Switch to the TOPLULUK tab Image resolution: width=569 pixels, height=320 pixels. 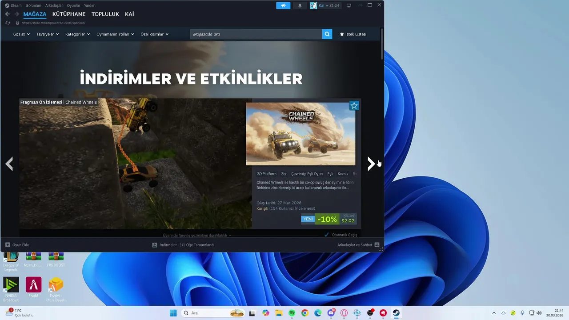105,14
